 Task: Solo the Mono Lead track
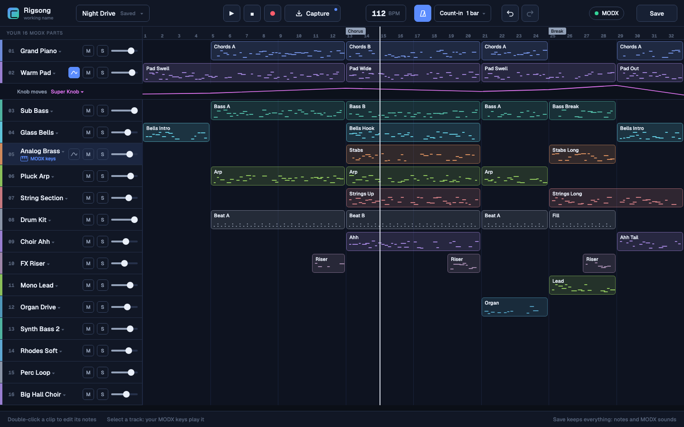[103, 285]
